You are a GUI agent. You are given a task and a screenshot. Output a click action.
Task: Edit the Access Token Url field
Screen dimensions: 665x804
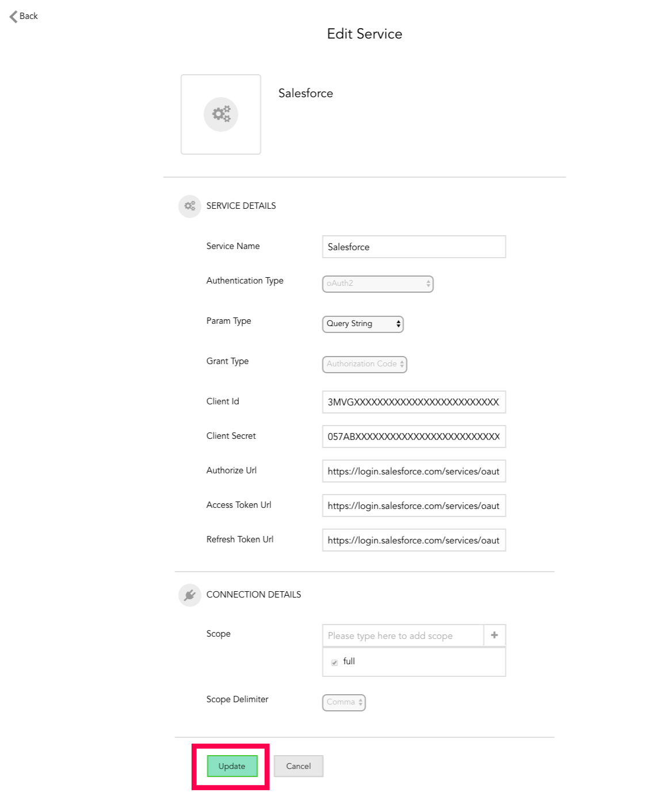(x=414, y=506)
